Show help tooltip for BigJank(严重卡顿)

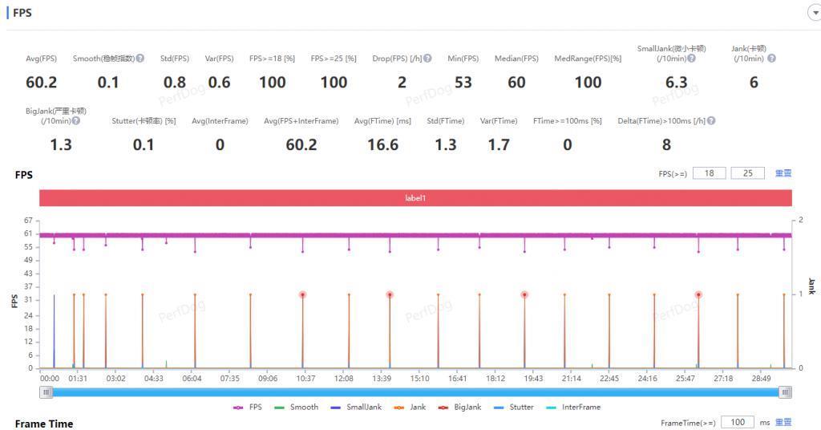[x=75, y=121]
